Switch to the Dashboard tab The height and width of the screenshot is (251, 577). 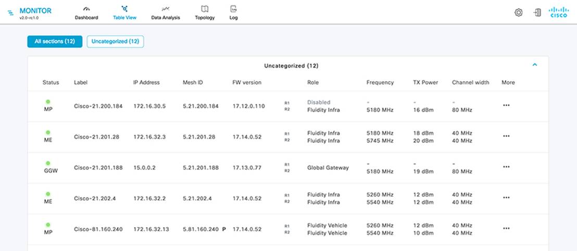(x=86, y=18)
